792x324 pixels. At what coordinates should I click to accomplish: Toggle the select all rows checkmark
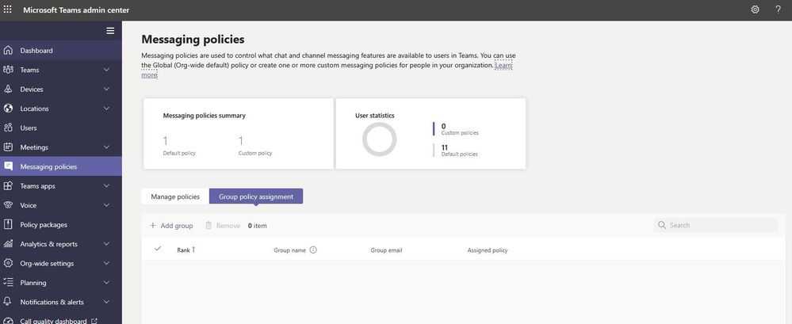[x=158, y=250]
